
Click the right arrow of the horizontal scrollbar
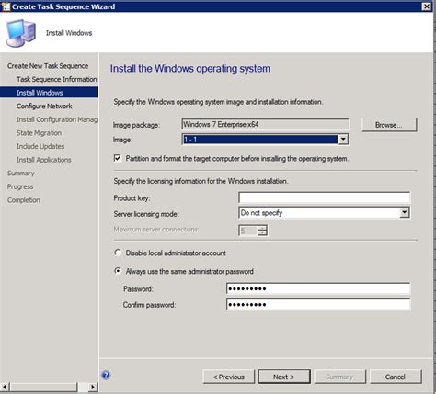[x=92, y=387]
